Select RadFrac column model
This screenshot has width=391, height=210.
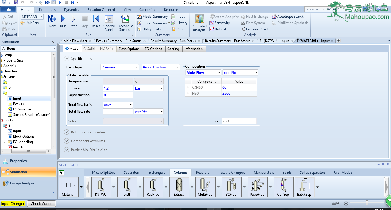click(153, 187)
